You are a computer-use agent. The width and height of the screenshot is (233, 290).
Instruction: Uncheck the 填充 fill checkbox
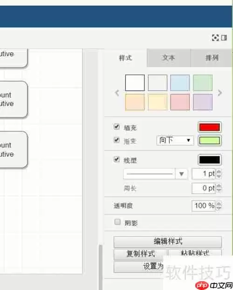pos(116,127)
